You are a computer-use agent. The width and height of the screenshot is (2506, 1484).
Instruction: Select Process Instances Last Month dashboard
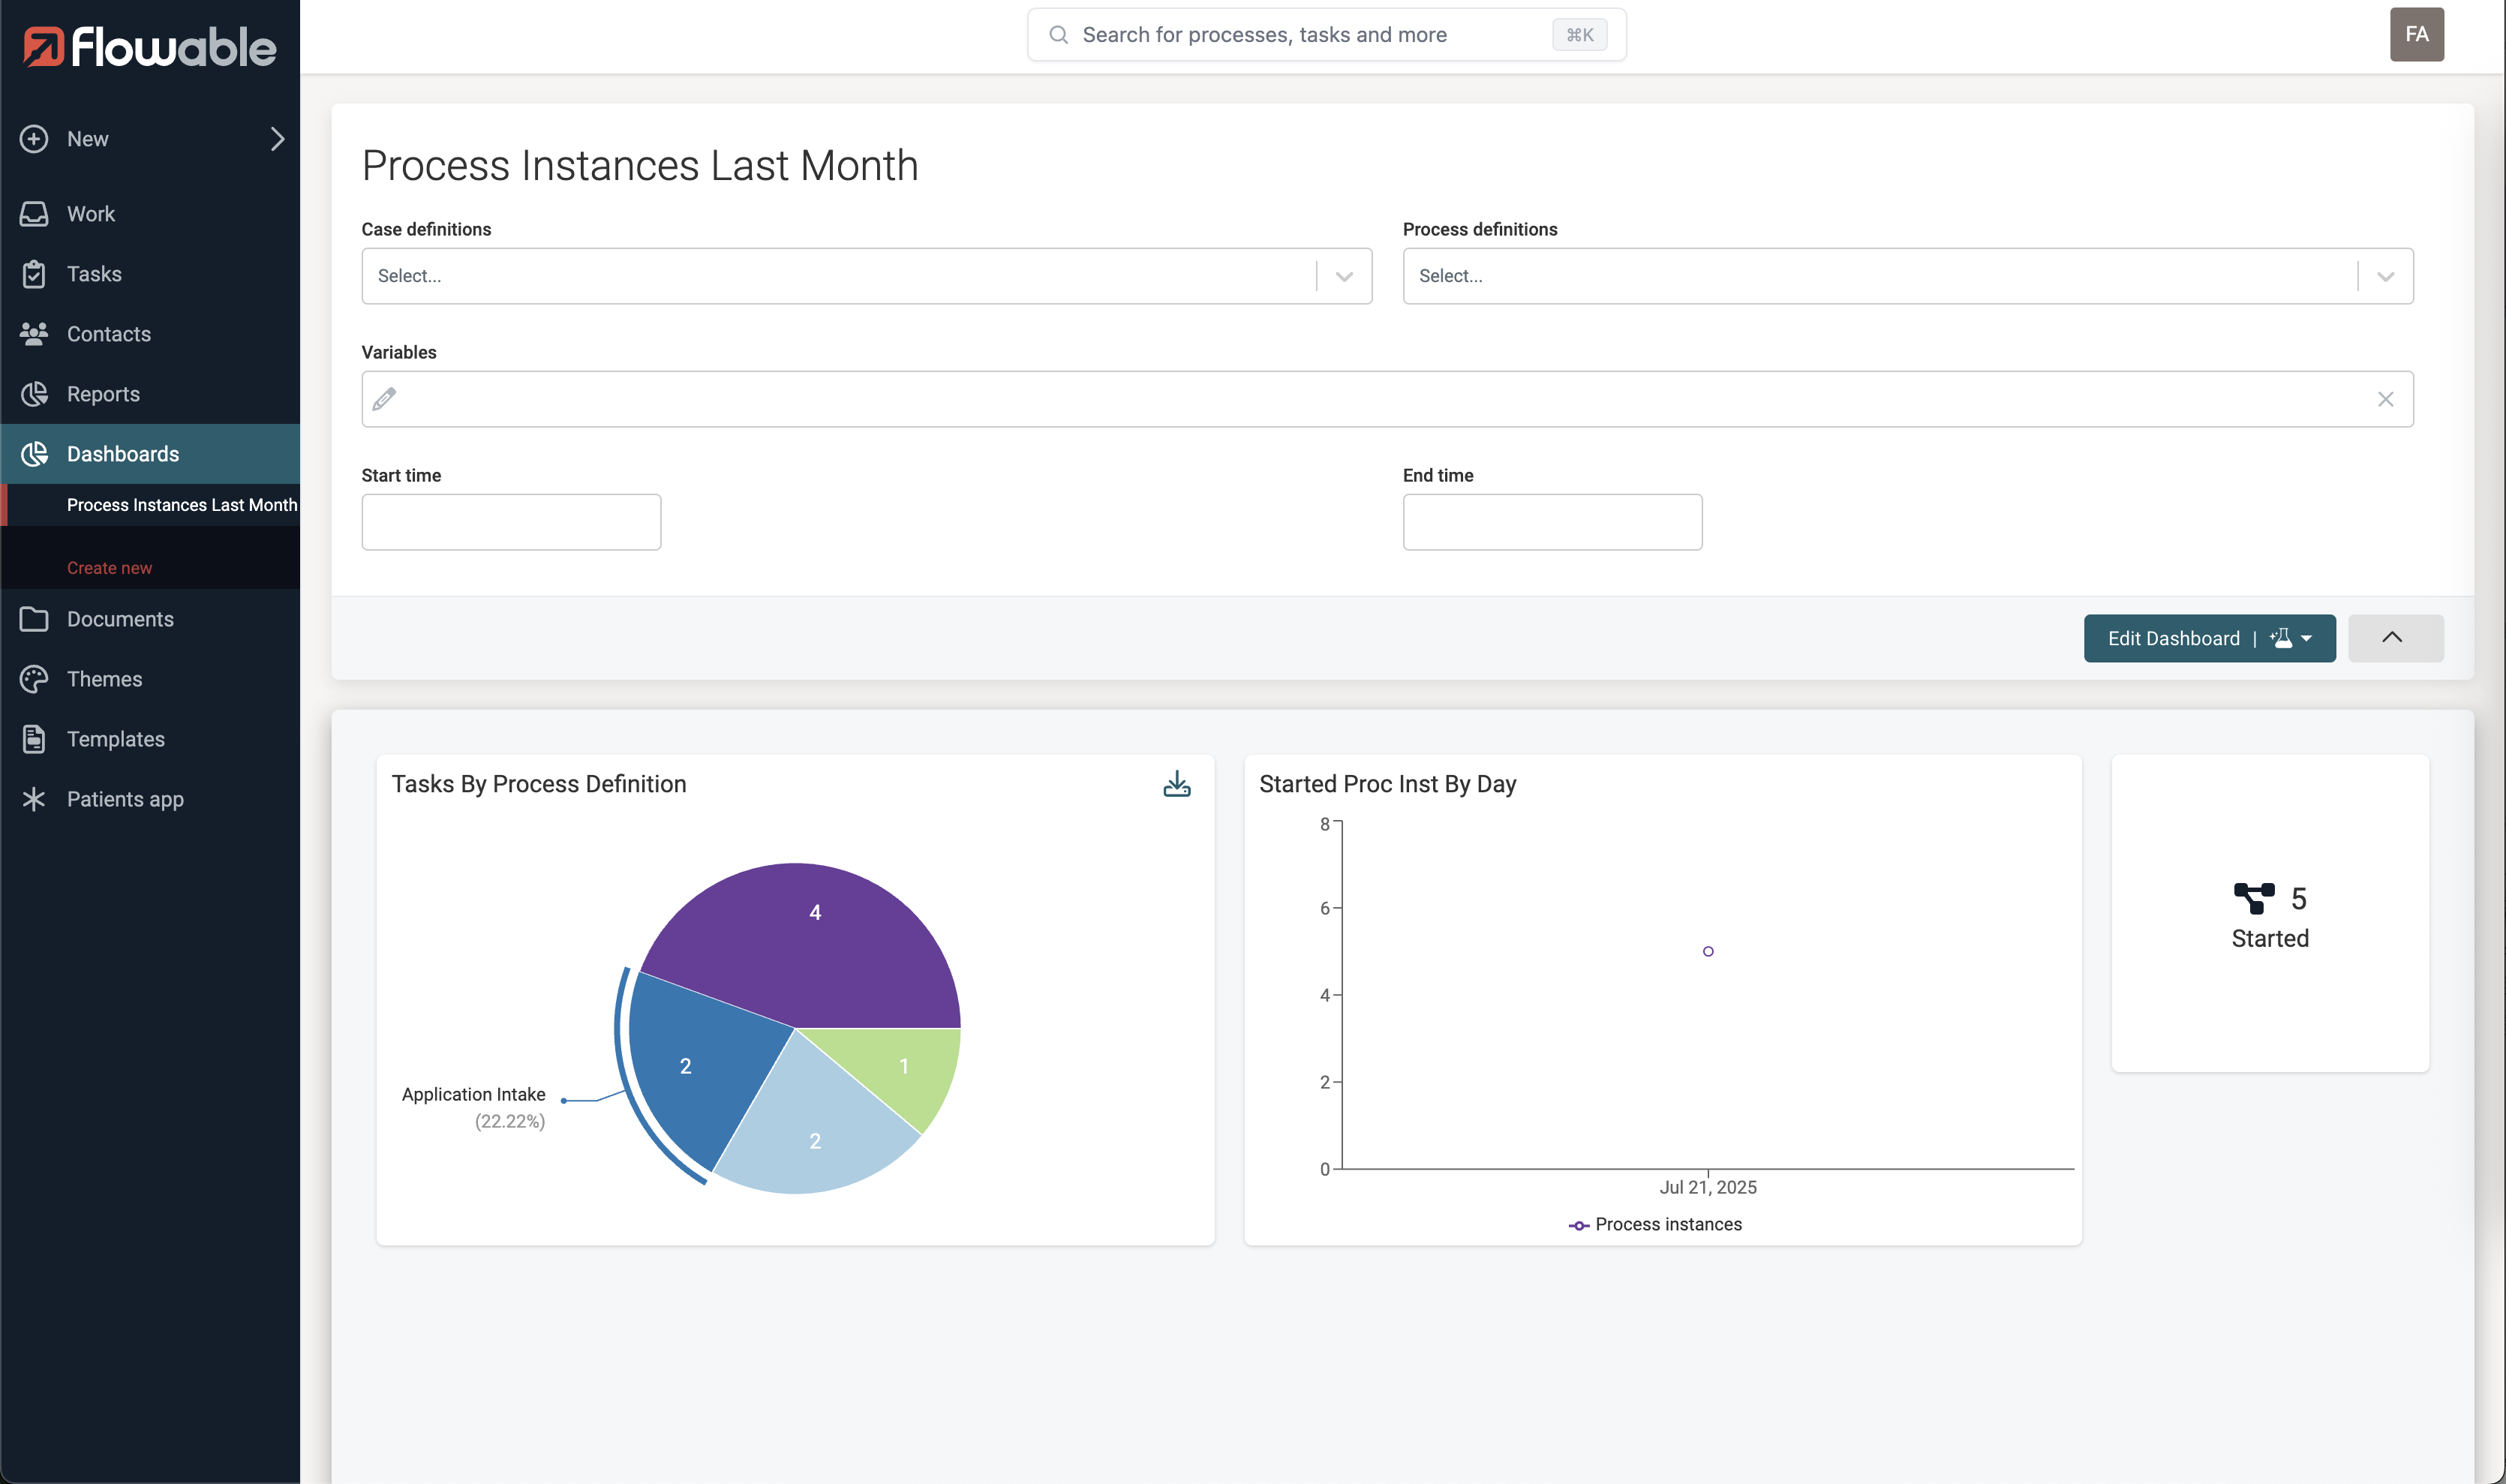[181, 505]
